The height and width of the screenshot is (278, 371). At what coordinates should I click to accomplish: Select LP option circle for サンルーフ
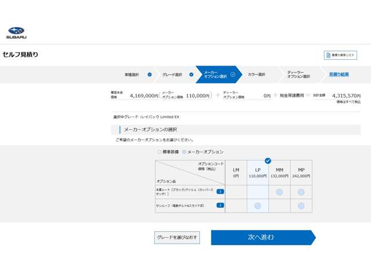[x=257, y=206]
